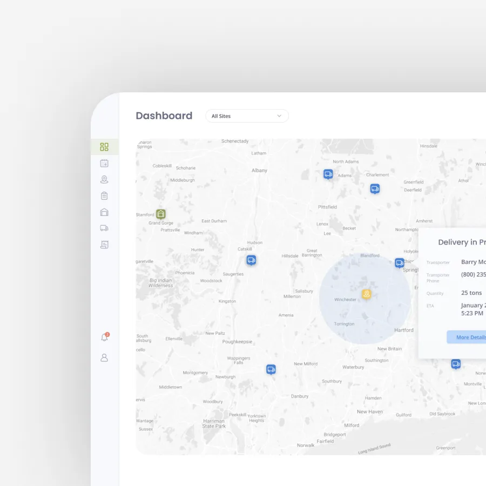The image size is (486, 486).
Task: Click the More Details button
Action: tap(467, 337)
